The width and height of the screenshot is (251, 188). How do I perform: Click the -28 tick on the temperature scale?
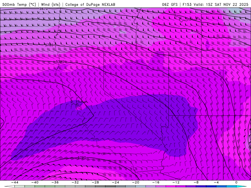click(95, 182)
